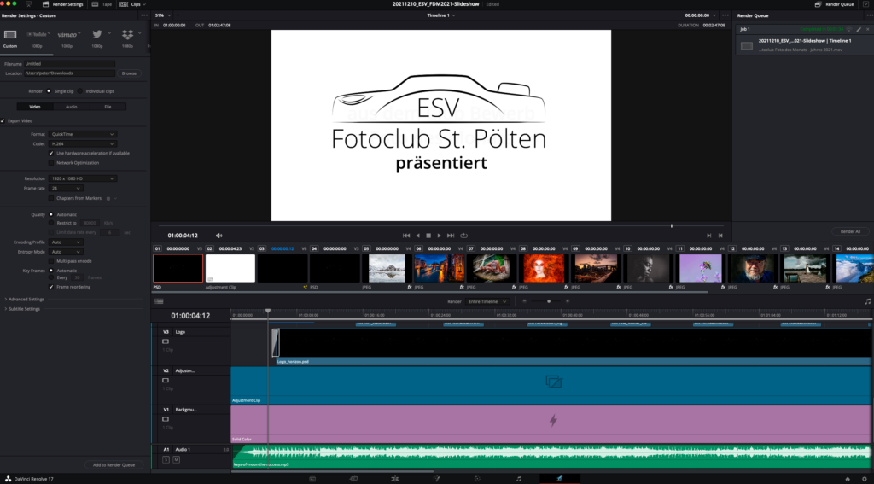Uncheck Export Video
Viewport: 874px width, 484px height.
(3, 120)
